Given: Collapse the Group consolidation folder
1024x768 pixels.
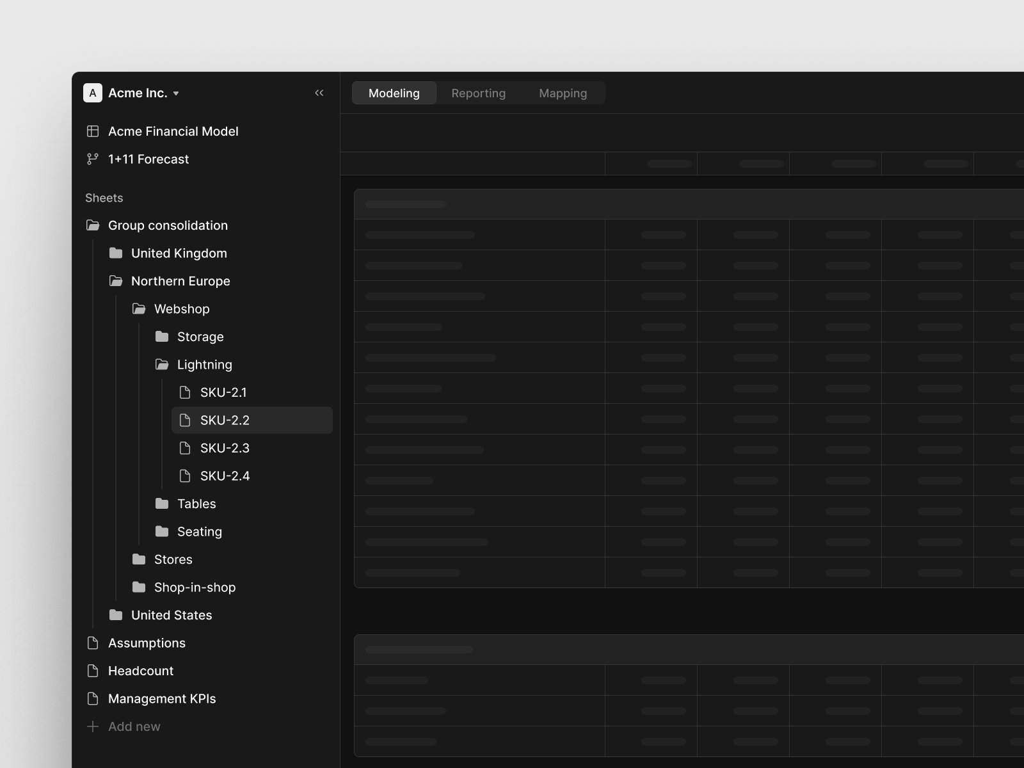Looking at the screenshot, I should (x=93, y=225).
